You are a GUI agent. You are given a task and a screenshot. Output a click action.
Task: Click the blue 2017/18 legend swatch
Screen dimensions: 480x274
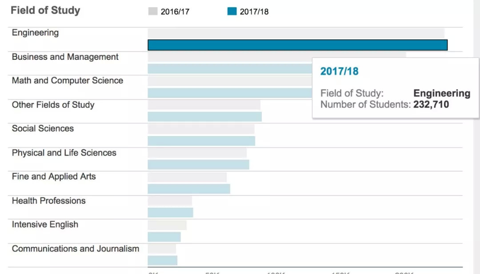(232, 12)
